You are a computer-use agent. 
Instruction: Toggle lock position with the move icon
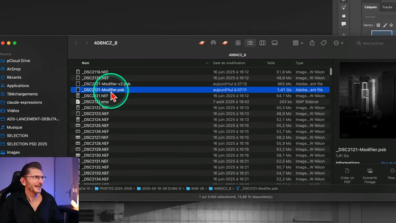(x=391, y=25)
